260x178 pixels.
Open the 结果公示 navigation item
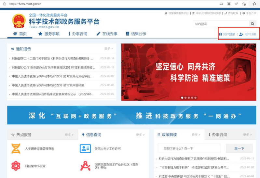[136, 34]
